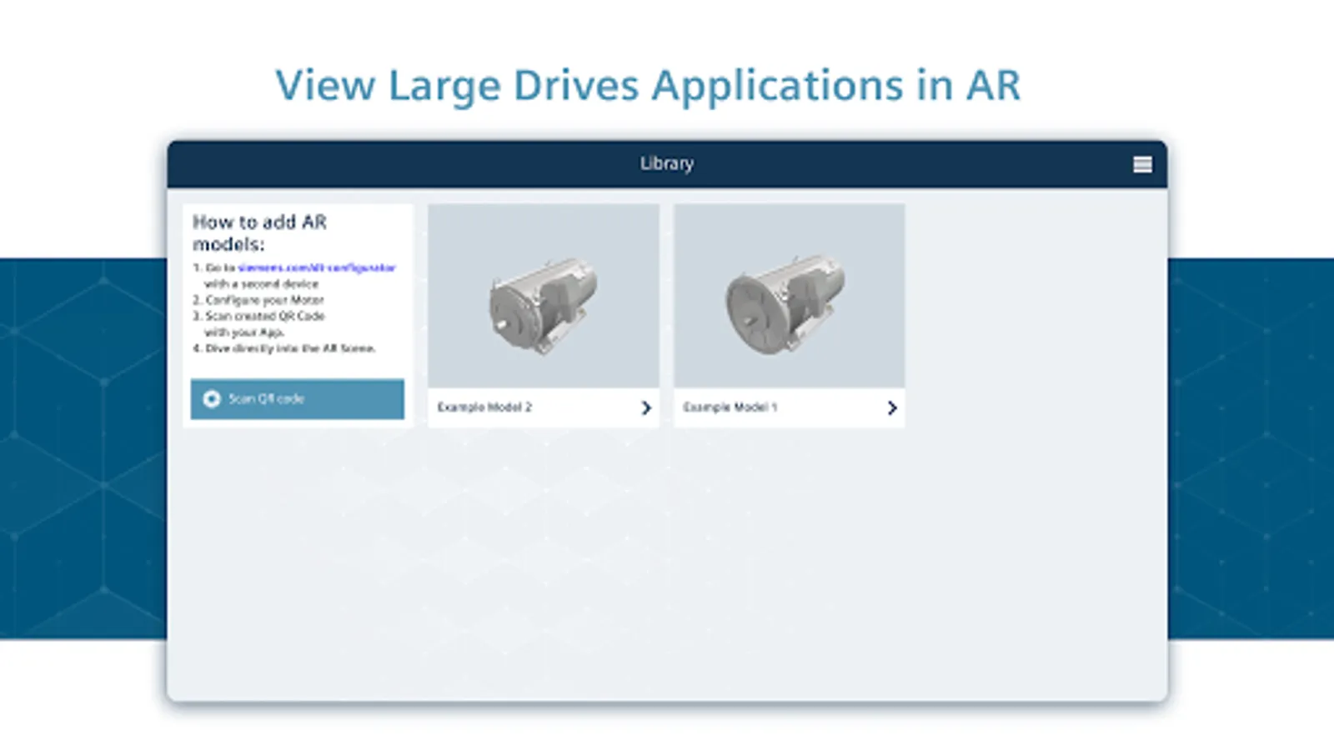Select the Example Model 2 motor thumbnail

click(544, 296)
